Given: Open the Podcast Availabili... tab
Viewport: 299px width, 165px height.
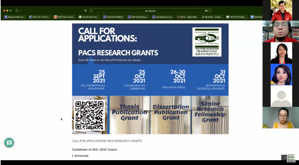Looking at the screenshot, I should tap(114, 17).
